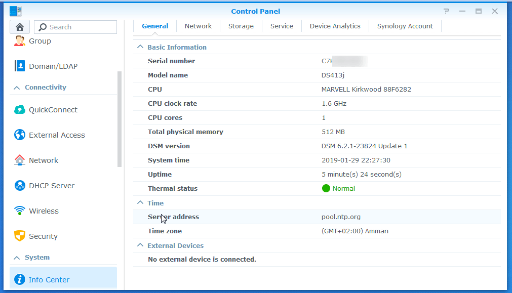Select the Info Center icon

click(20, 279)
